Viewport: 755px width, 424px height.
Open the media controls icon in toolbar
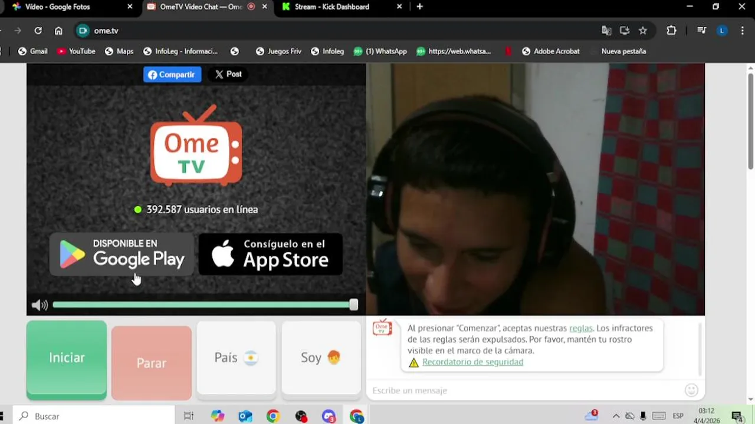point(701,31)
